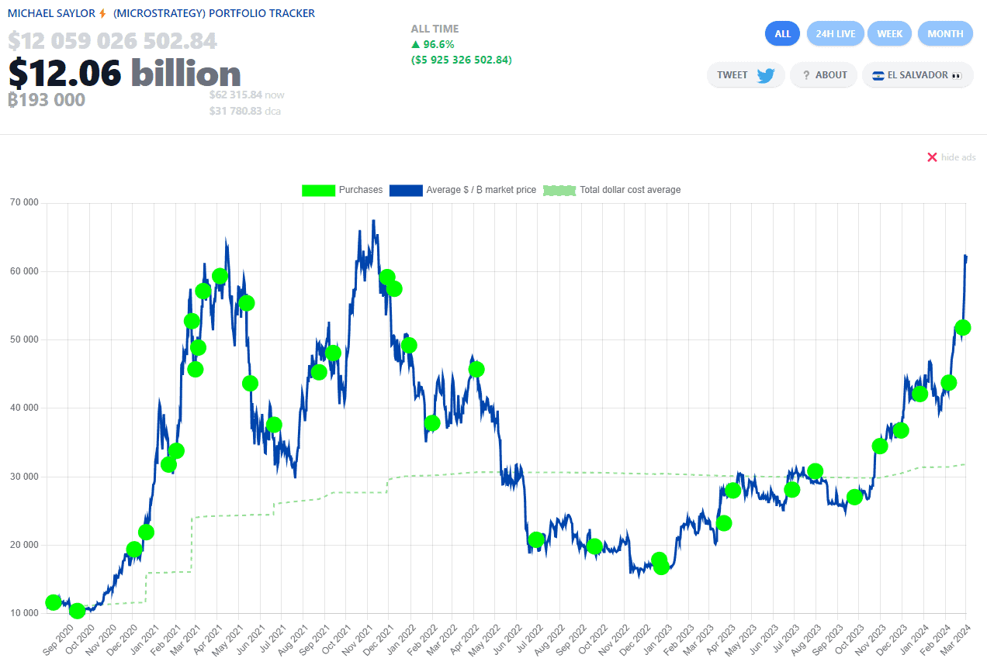Click the MICHAEL SAYLOR PORTFOLIO TRACKER title
This screenshot has width=987, height=665.
tap(161, 13)
